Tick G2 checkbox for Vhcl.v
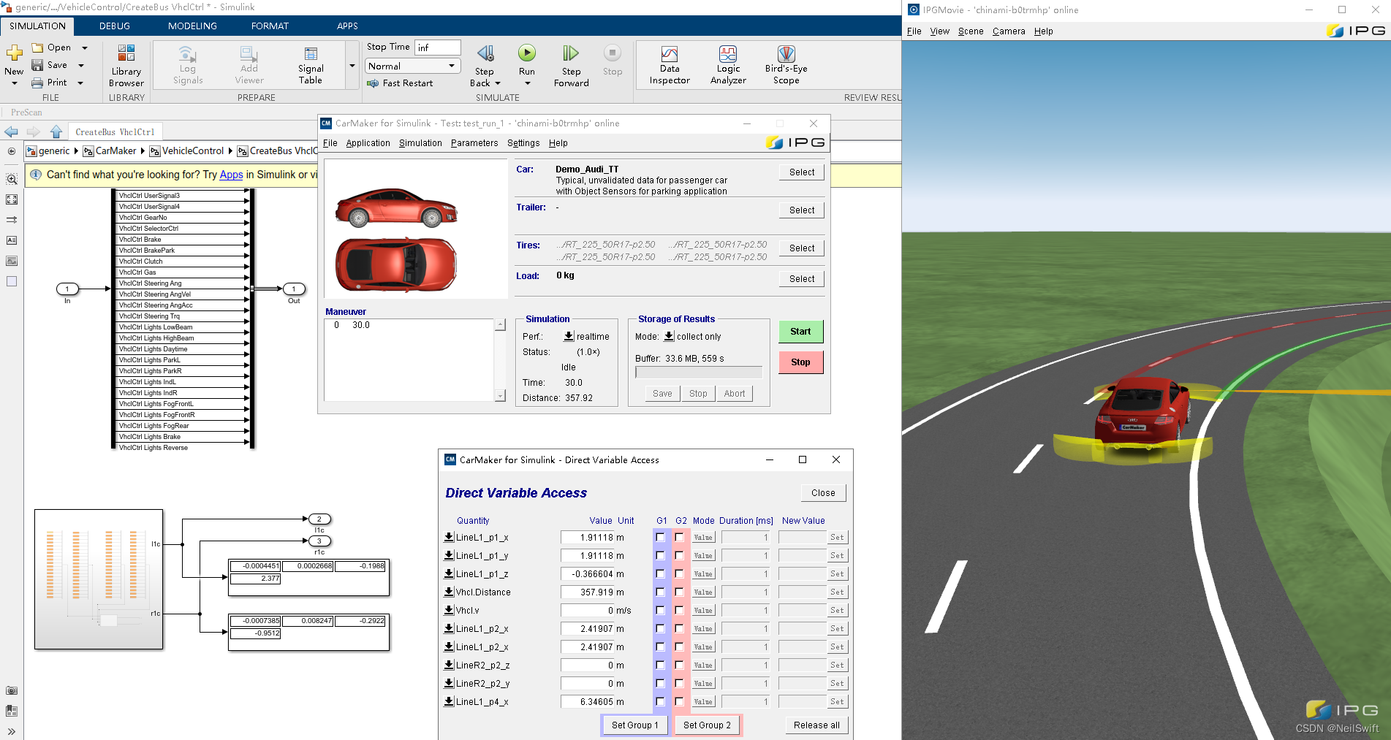This screenshot has width=1391, height=740. pyautogui.click(x=679, y=610)
